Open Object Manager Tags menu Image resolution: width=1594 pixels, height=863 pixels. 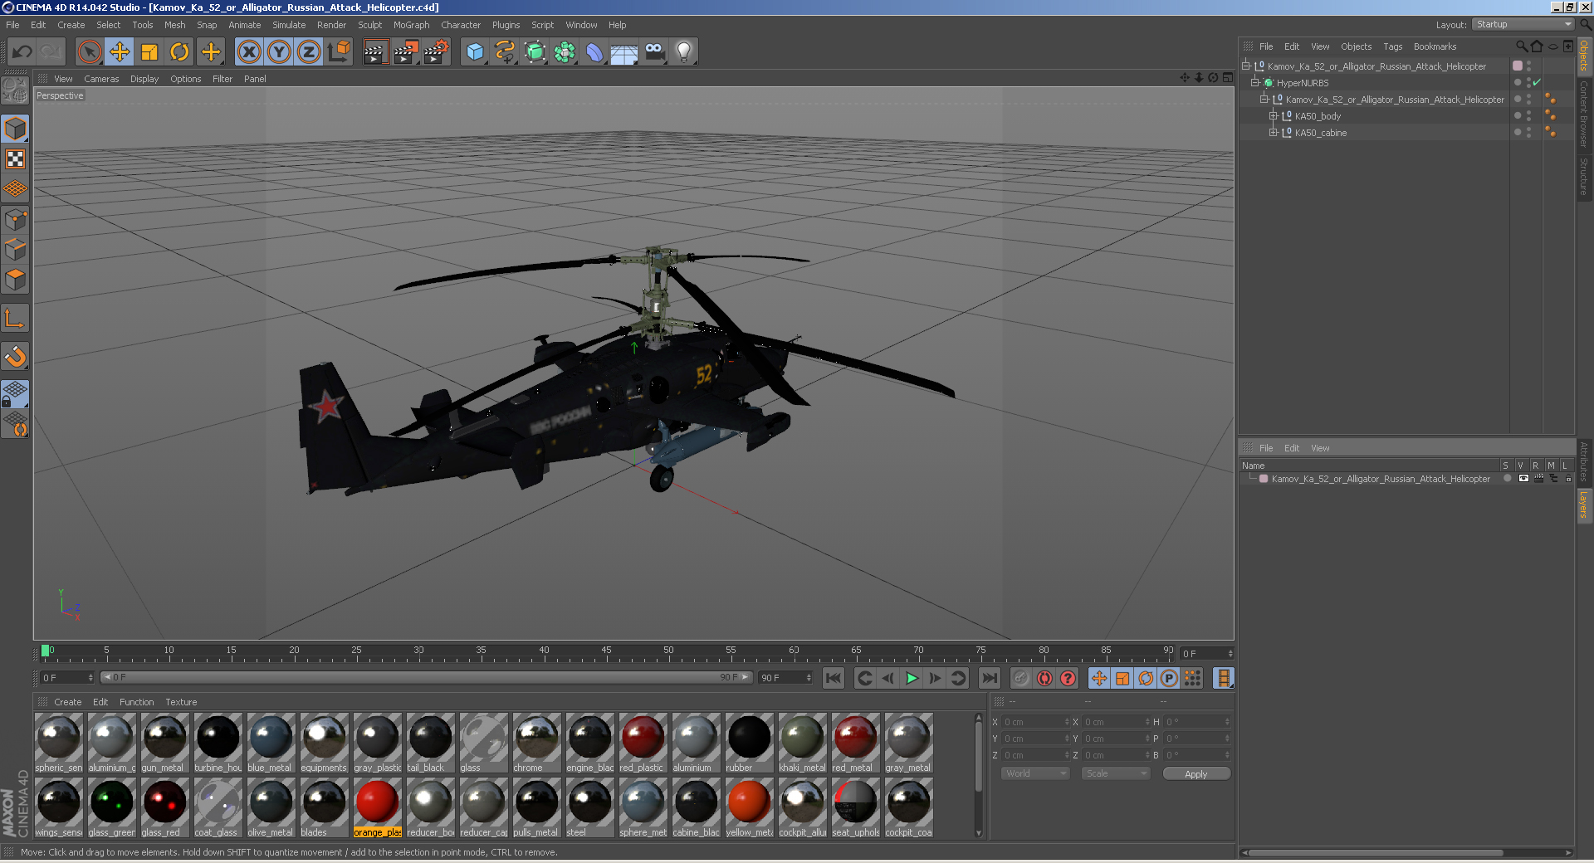[1392, 46]
